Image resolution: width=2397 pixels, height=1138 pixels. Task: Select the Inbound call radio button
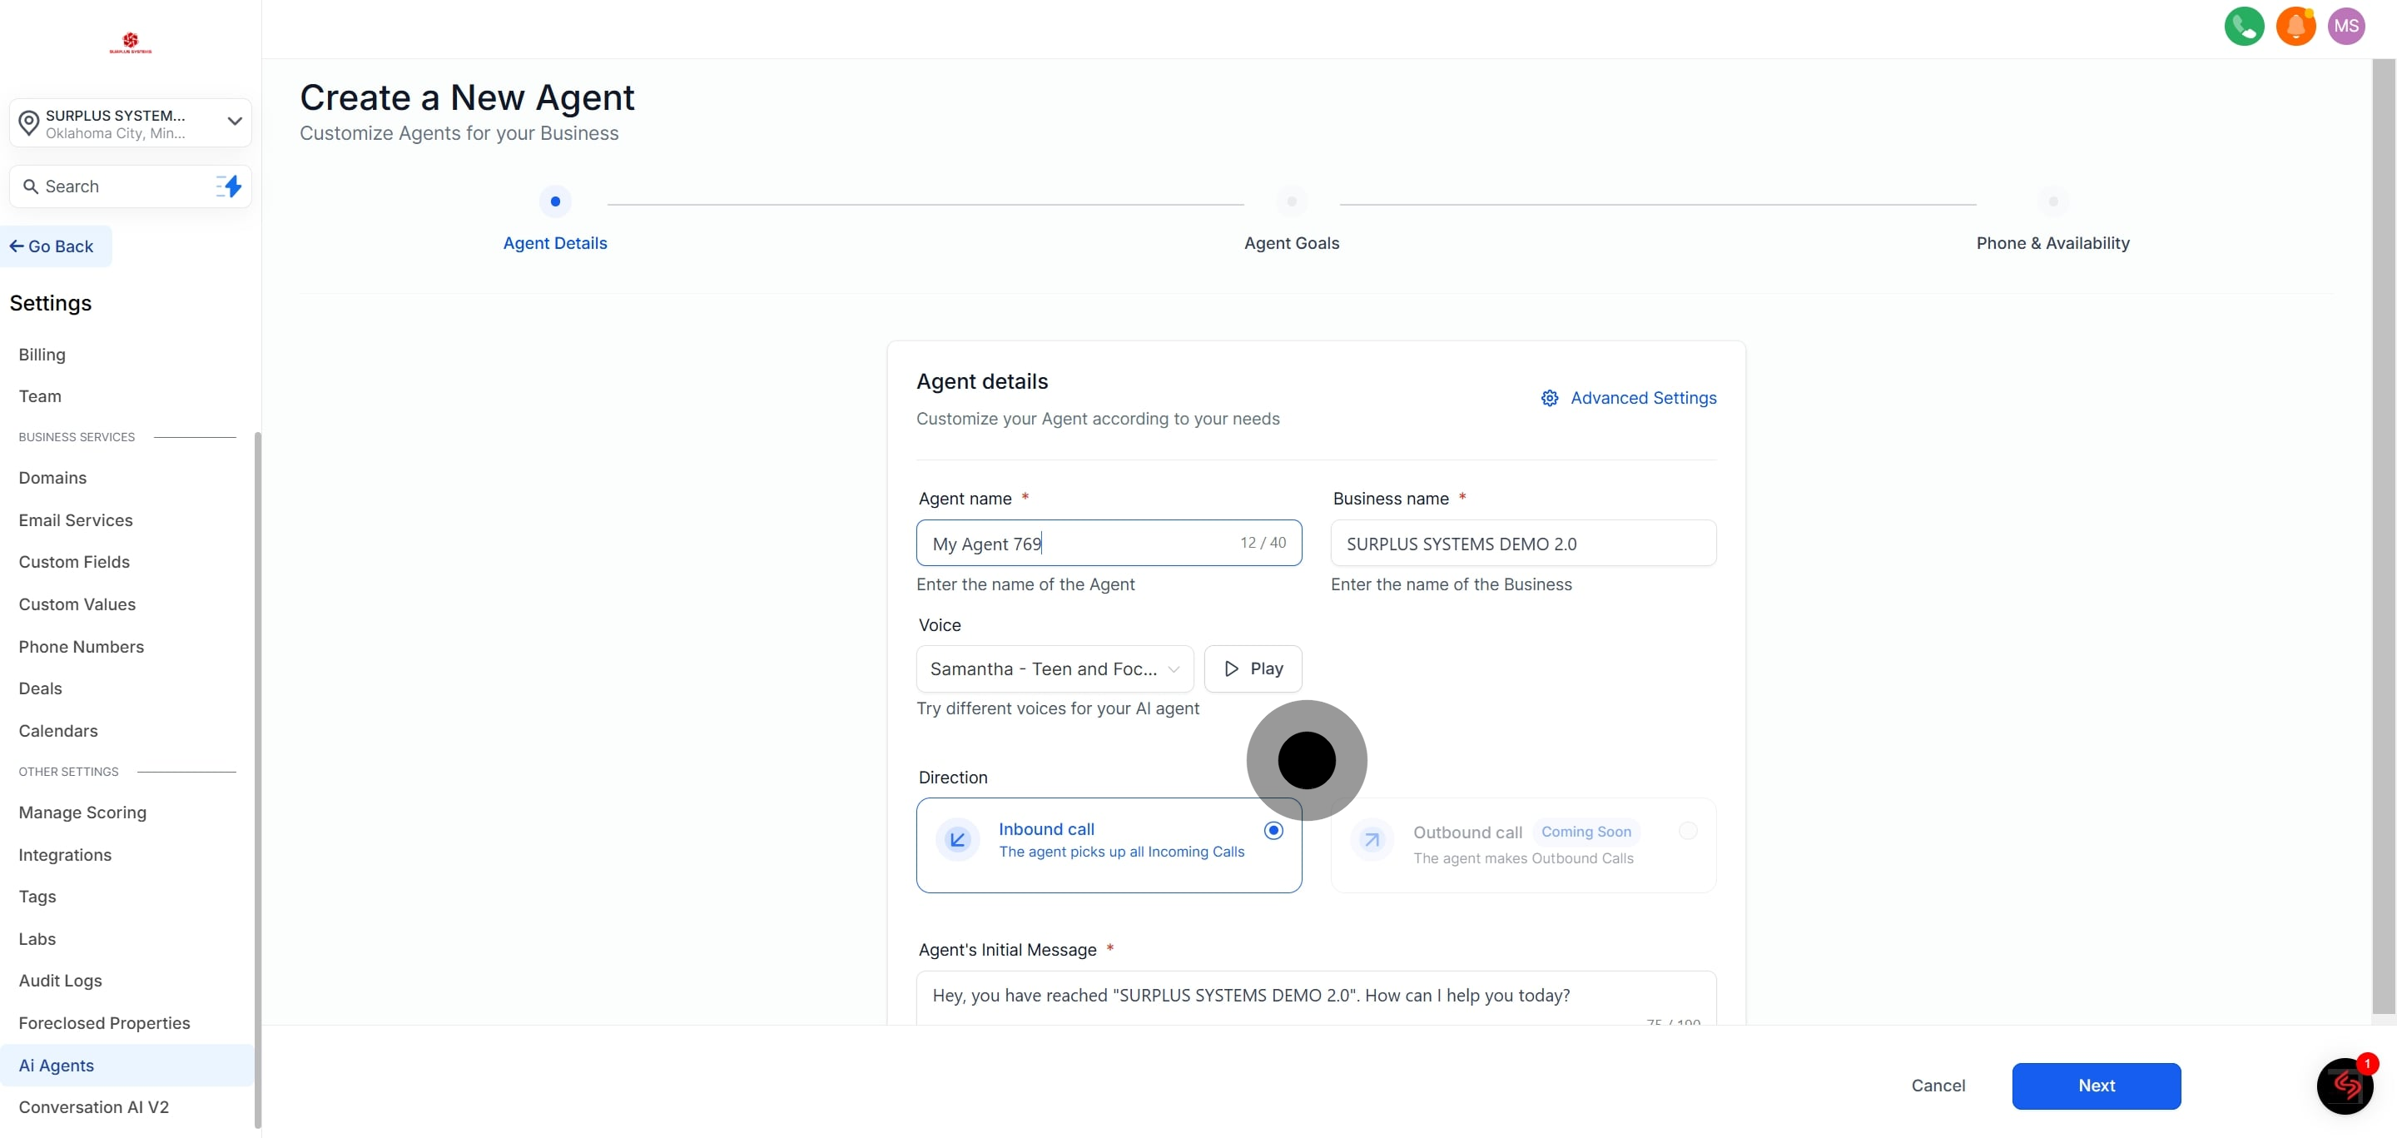1273,830
